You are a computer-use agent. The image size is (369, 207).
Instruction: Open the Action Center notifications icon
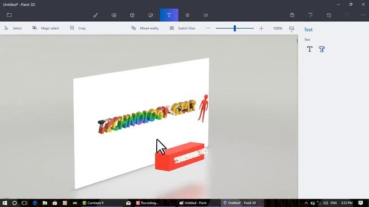click(x=361, y=203)
